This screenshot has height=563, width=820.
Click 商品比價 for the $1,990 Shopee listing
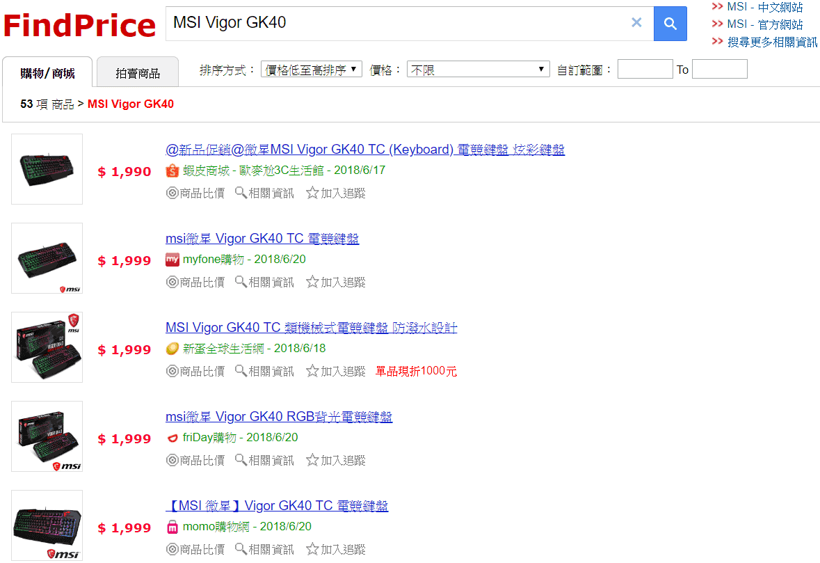(x=195, y=193)
